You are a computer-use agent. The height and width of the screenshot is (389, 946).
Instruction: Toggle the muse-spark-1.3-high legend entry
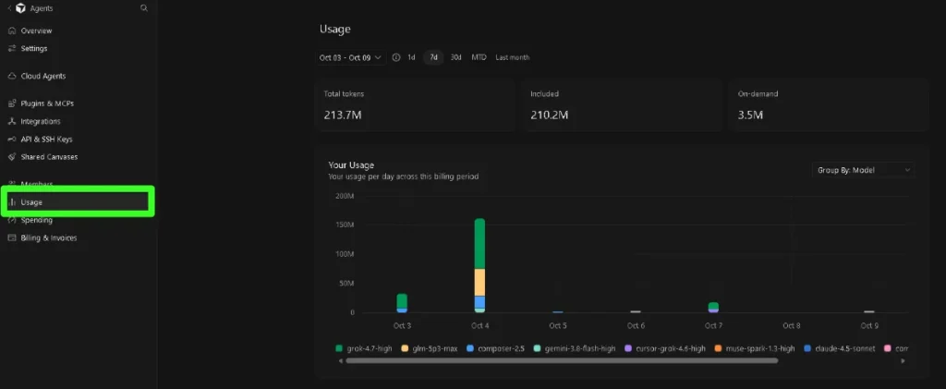[755, 348]
